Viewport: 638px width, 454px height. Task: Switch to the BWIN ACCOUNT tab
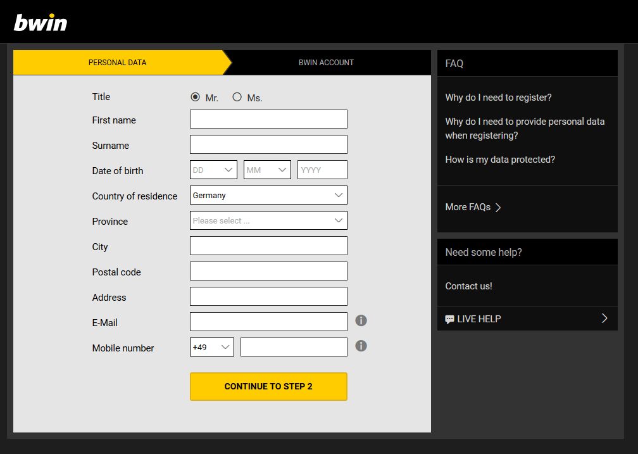[x=327, y=63]
